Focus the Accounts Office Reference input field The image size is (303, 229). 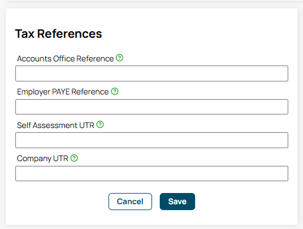tap(151, 73)
